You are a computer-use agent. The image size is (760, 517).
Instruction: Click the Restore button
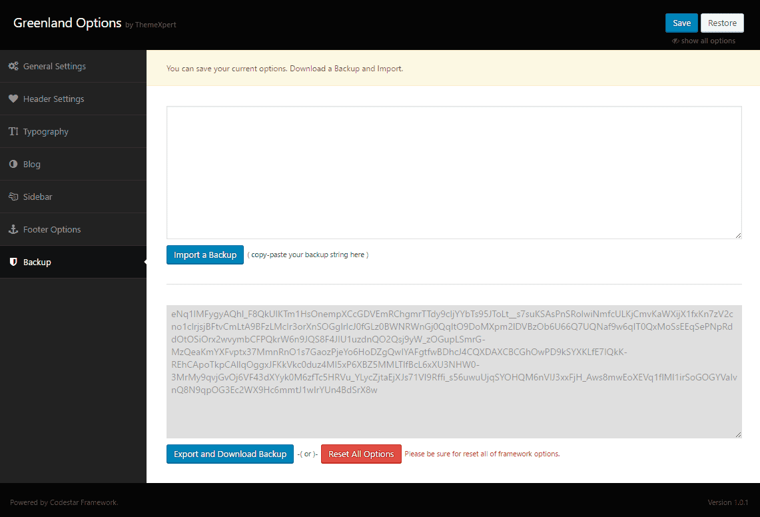click(x=722, y=23)
